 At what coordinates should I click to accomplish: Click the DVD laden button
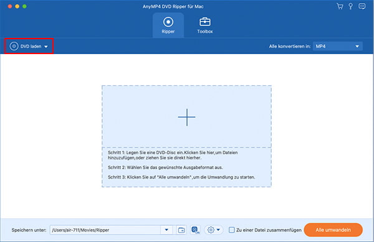click(x=29, y=46)
